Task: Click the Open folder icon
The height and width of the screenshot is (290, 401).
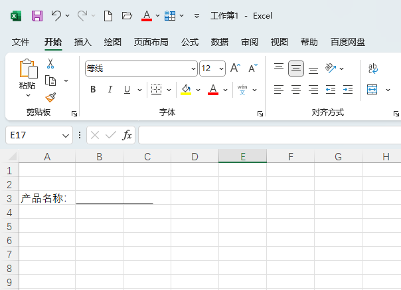Action: click(x=127, y=16)
